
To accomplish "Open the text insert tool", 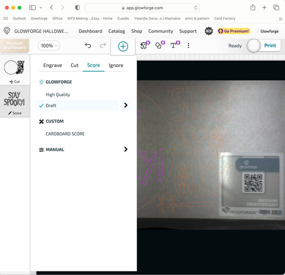I will click(x=175, y=45).
